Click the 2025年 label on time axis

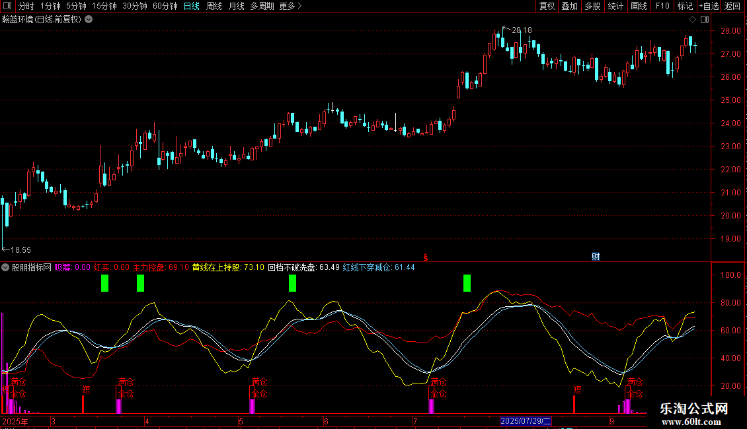pyautogui.click(x=15, y=422)
